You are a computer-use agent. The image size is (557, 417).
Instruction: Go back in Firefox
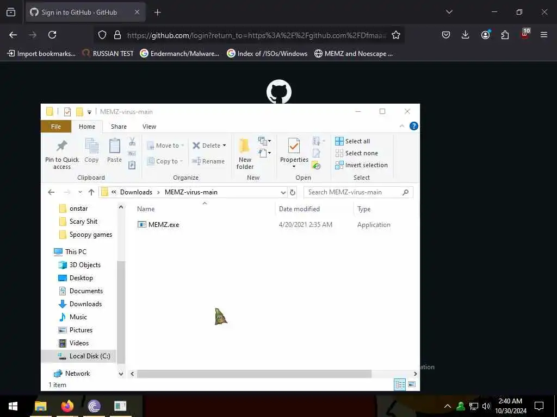(x=13, y=35)
